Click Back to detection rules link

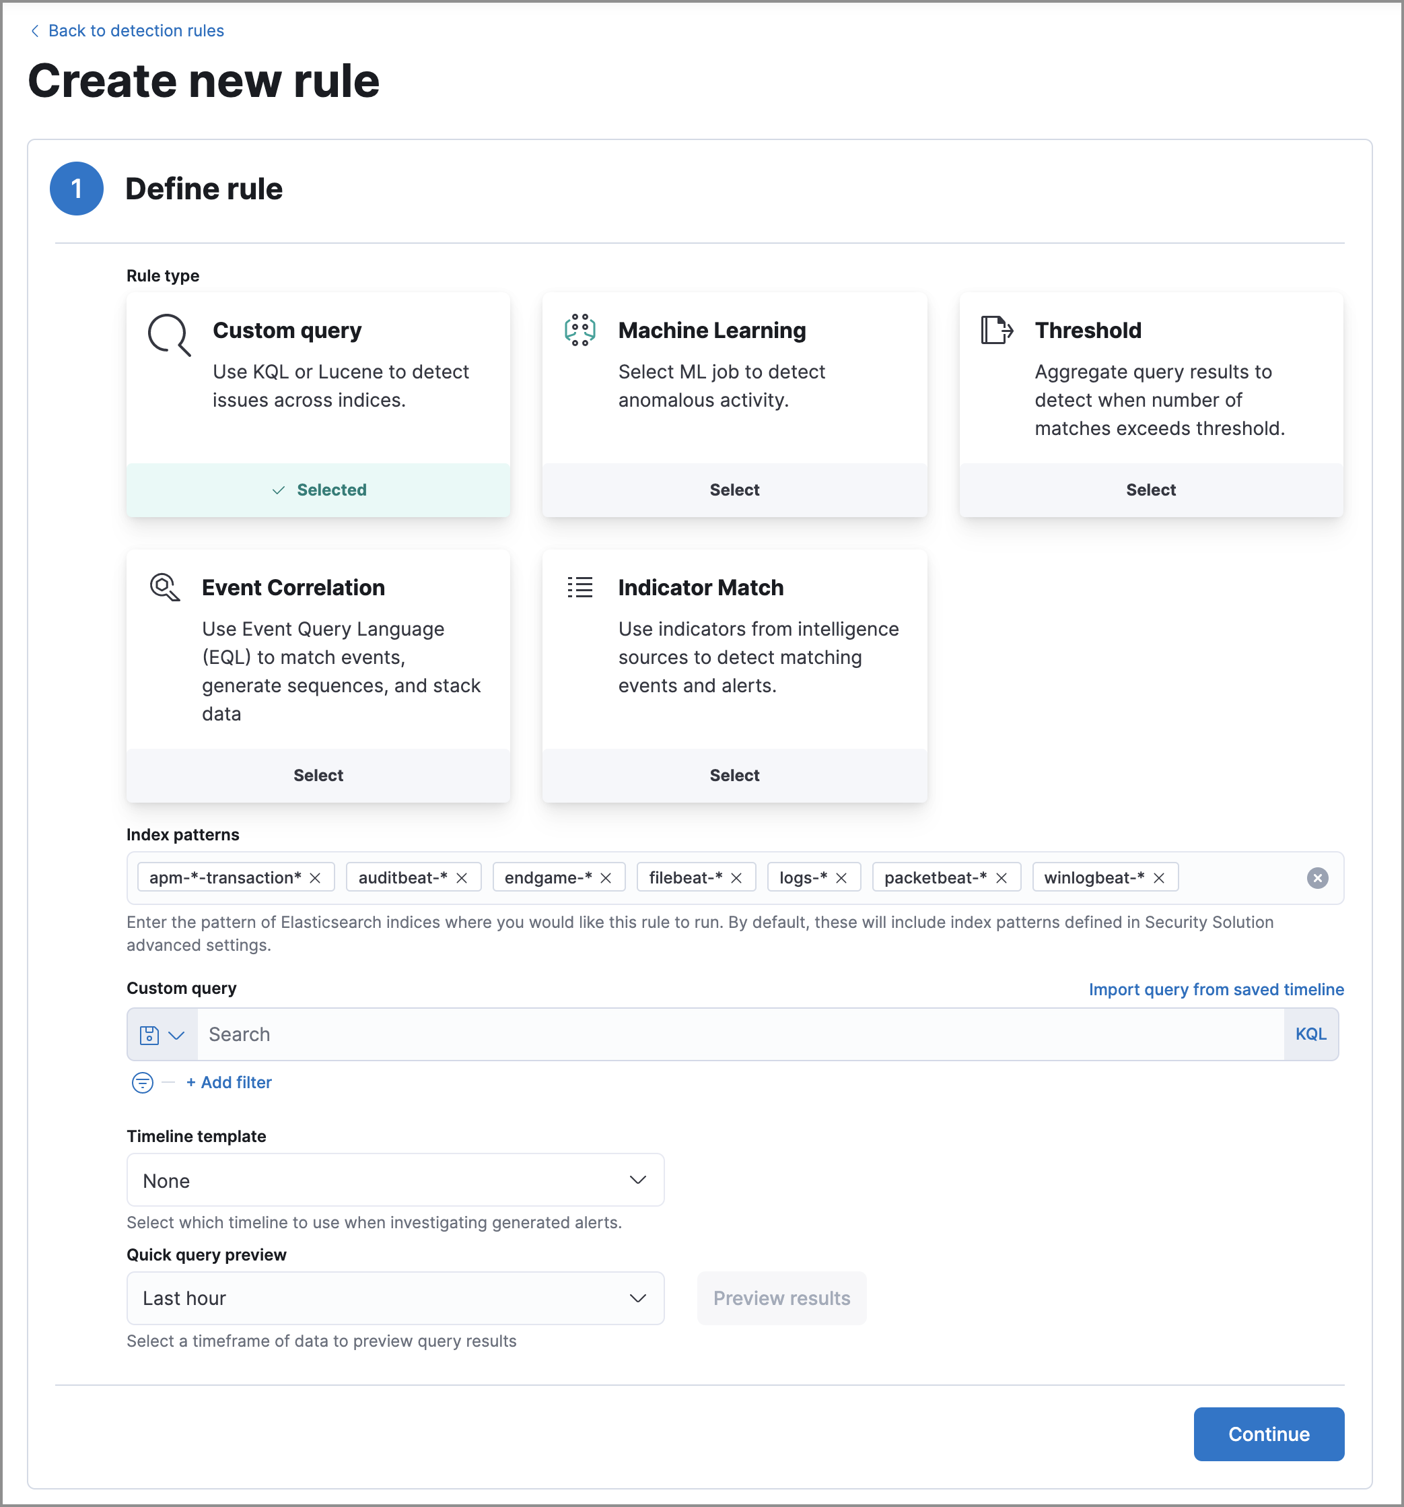point(136,29)
